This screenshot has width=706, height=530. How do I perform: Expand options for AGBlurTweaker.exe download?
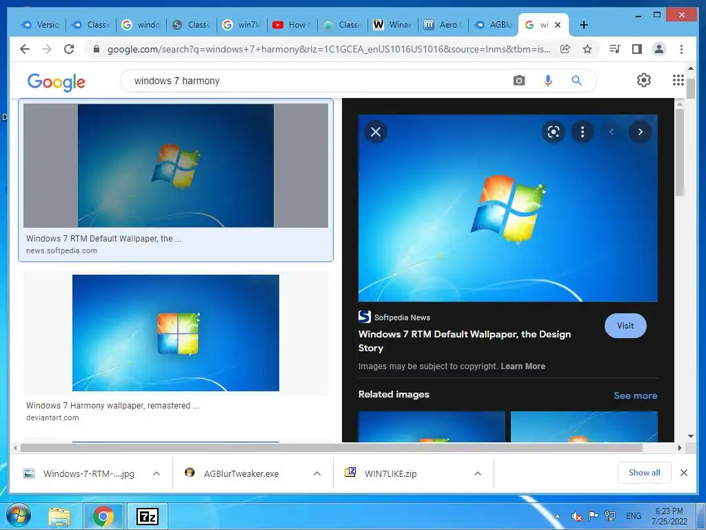(x=317, y=473)
